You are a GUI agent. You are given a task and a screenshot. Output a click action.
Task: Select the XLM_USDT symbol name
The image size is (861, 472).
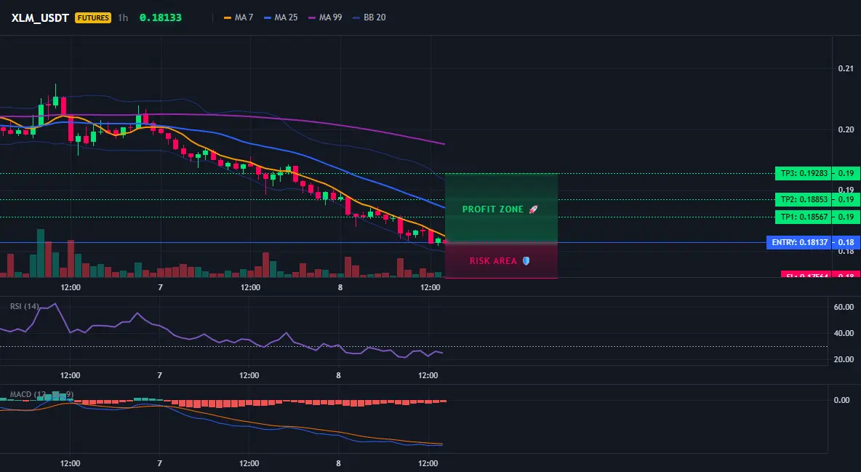pyautogui.click(x=40, y=17)
